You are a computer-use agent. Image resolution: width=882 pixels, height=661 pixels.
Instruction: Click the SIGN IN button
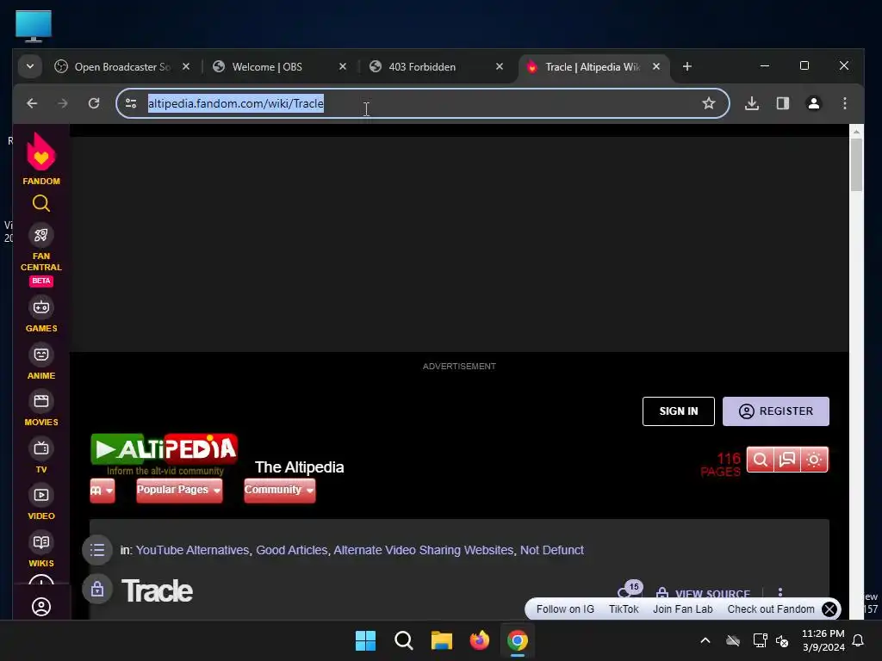679,411
